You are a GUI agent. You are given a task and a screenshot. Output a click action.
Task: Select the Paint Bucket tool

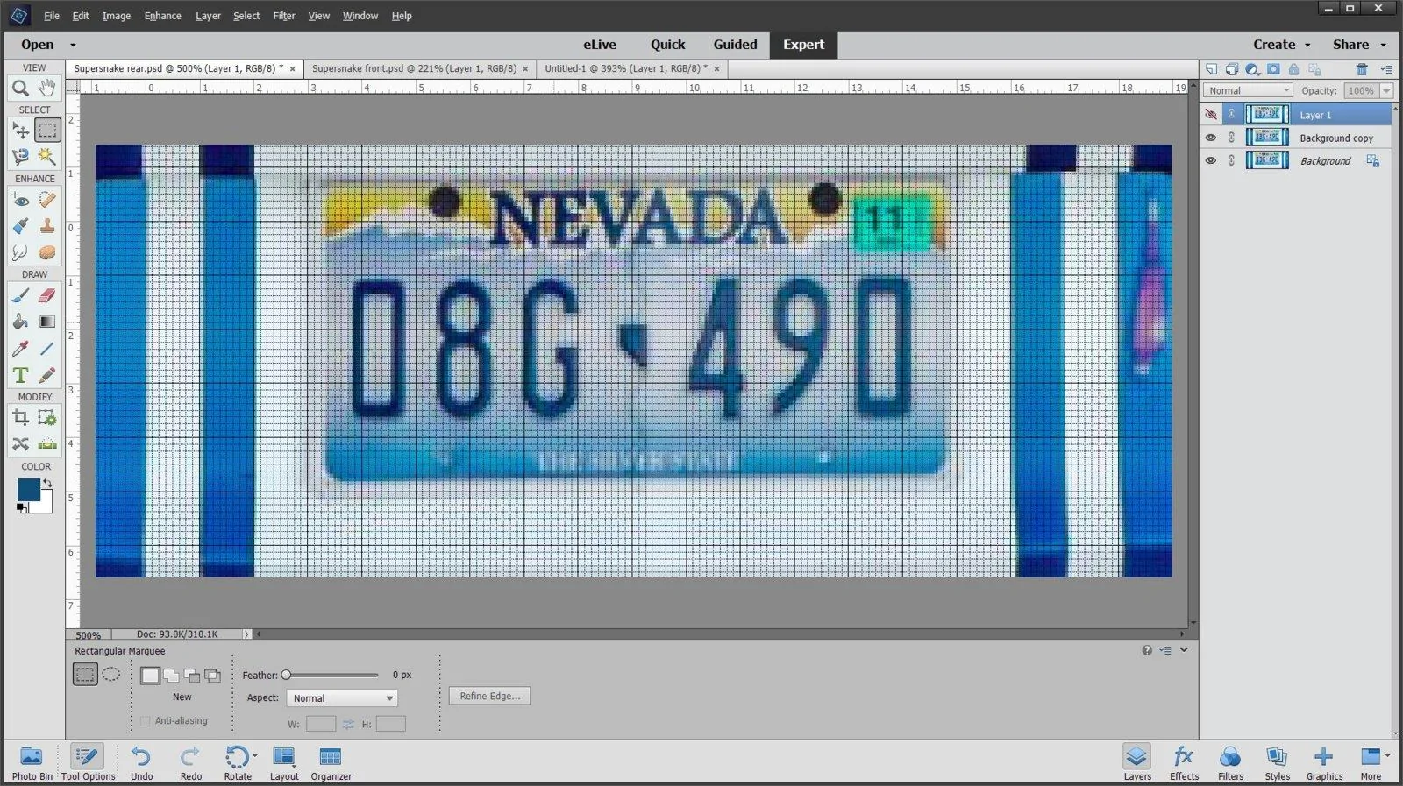(x=20, y=322)
